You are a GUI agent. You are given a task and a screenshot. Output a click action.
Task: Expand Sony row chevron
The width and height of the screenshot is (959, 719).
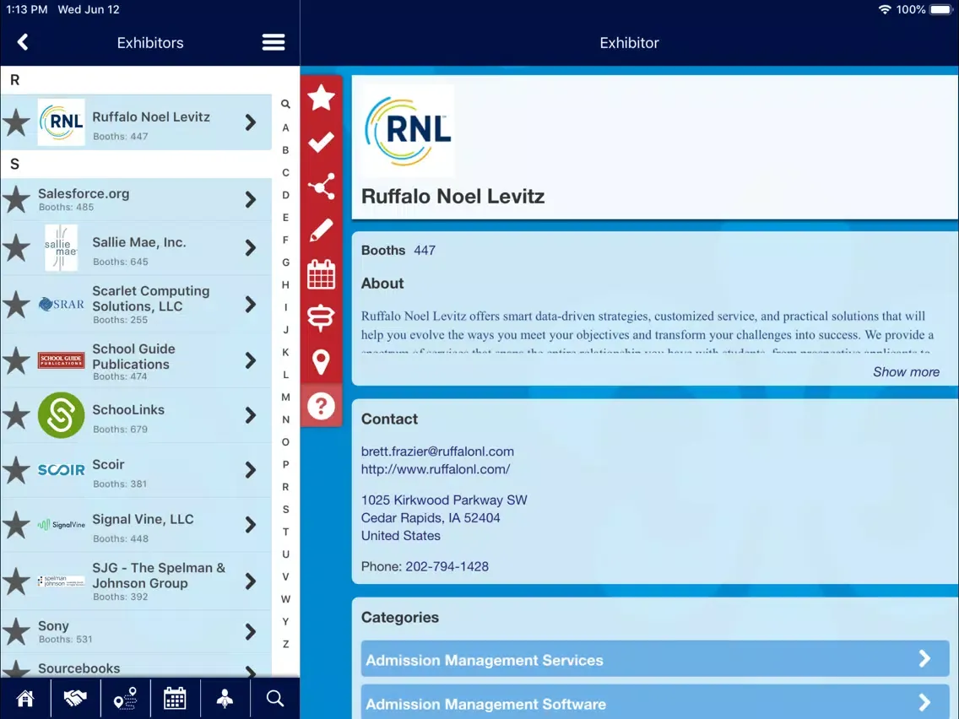[250, 631]
